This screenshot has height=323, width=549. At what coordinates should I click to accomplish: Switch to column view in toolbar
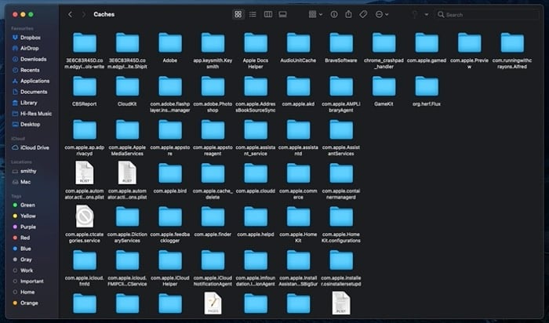point(268,14)
